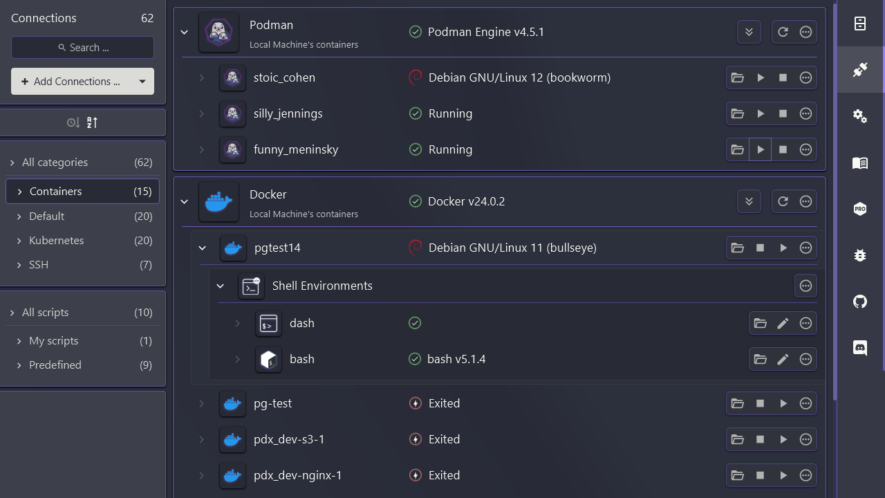
Task: Expand the silly_jennings entry
Action: (x=202, y=113)
